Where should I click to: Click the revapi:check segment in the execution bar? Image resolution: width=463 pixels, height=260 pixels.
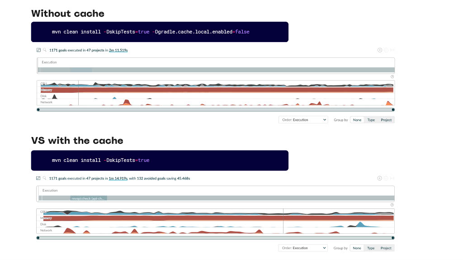pyautogui.click(x=89, y=198)
